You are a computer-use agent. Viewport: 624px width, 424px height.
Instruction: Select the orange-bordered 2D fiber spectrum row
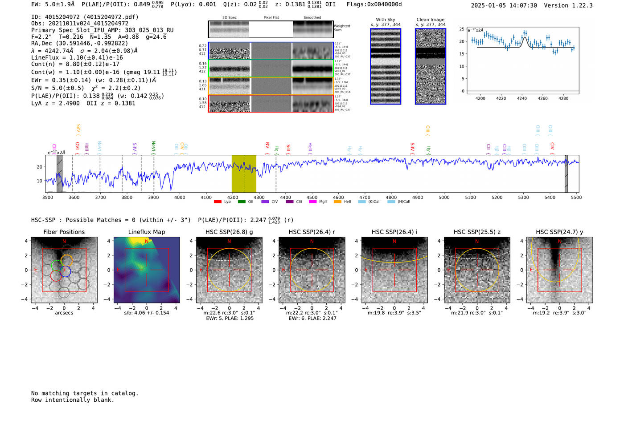click(271, 86)
